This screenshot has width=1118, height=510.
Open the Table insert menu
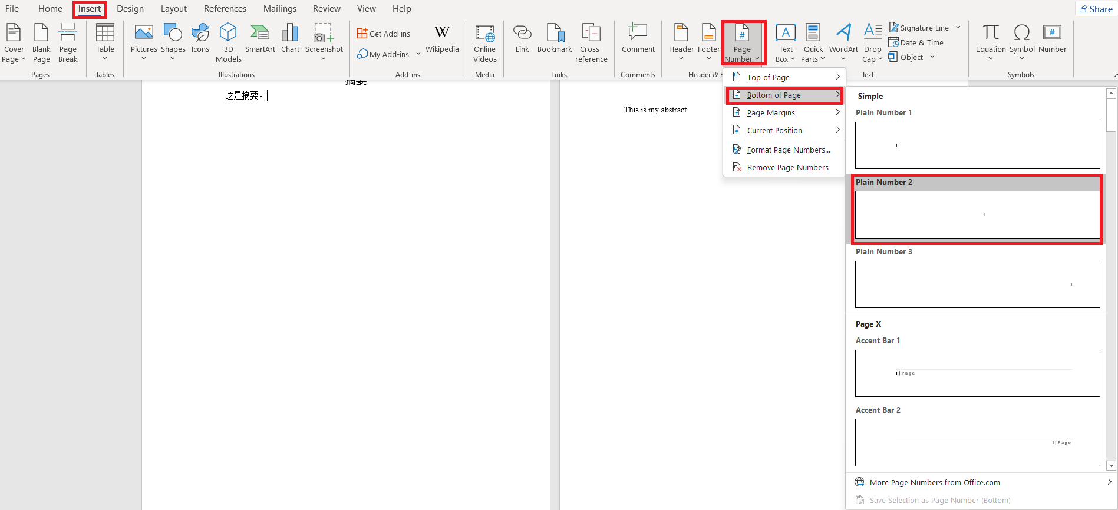(105, 42)
